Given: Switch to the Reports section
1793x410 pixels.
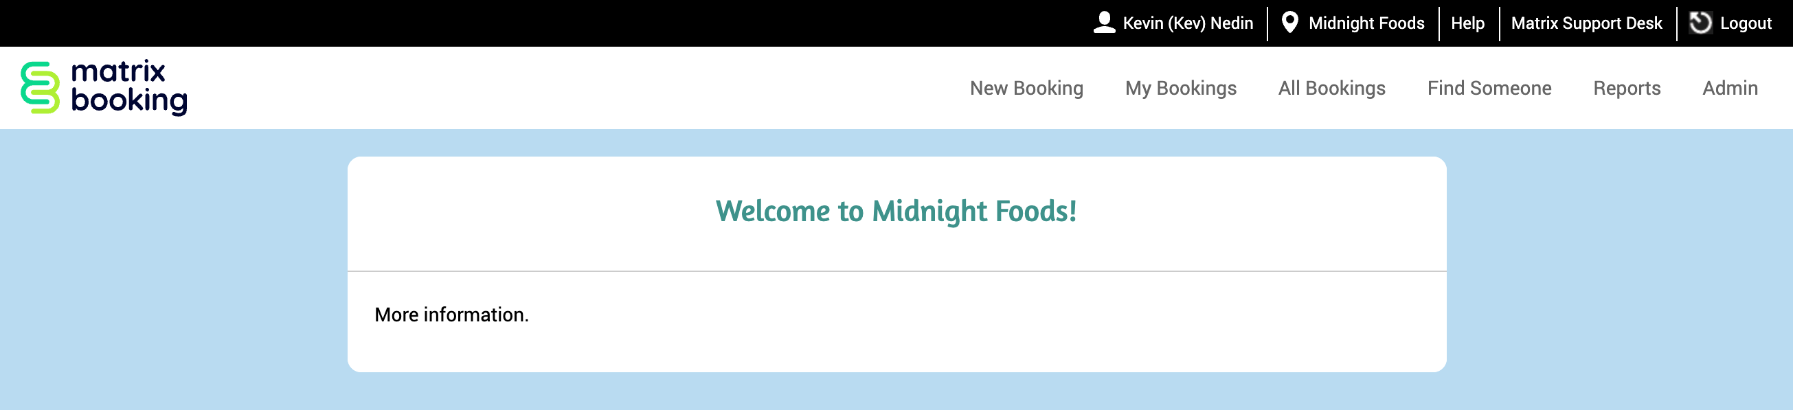Looking at the screenshot, I should tap(1627, 89).
